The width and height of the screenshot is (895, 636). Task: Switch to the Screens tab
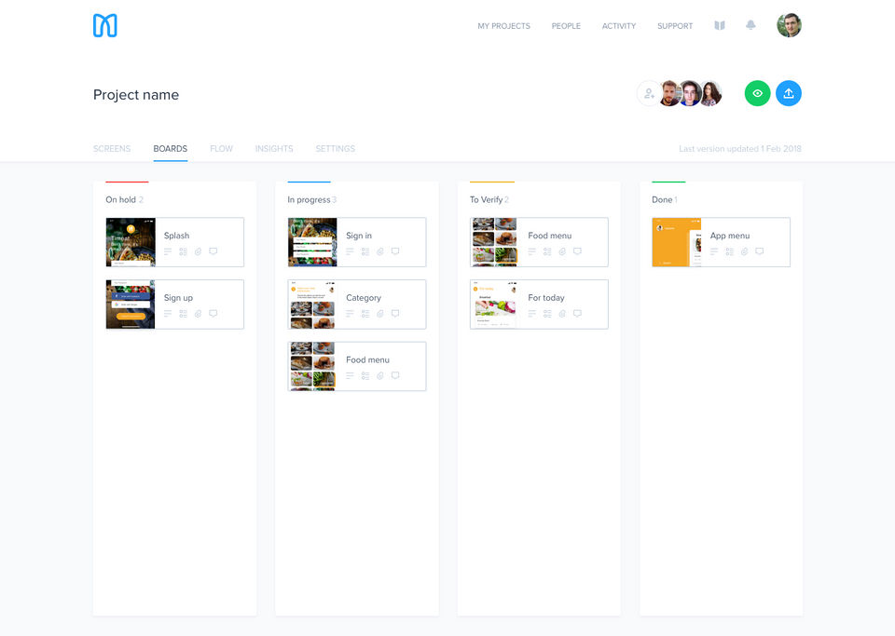112,149
